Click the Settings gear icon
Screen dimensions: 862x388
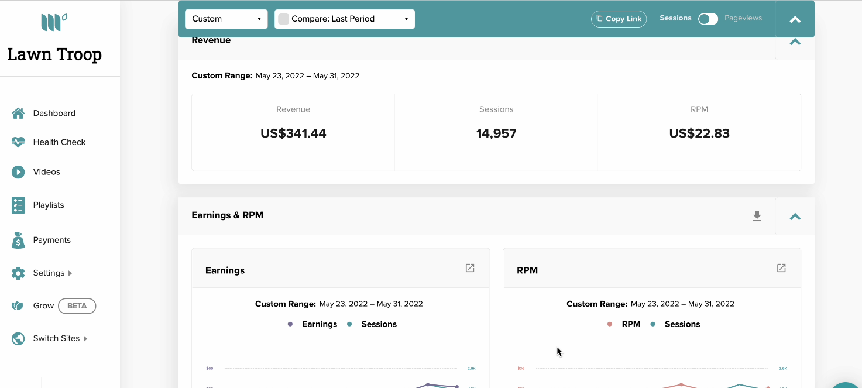[x=18, y=273]
